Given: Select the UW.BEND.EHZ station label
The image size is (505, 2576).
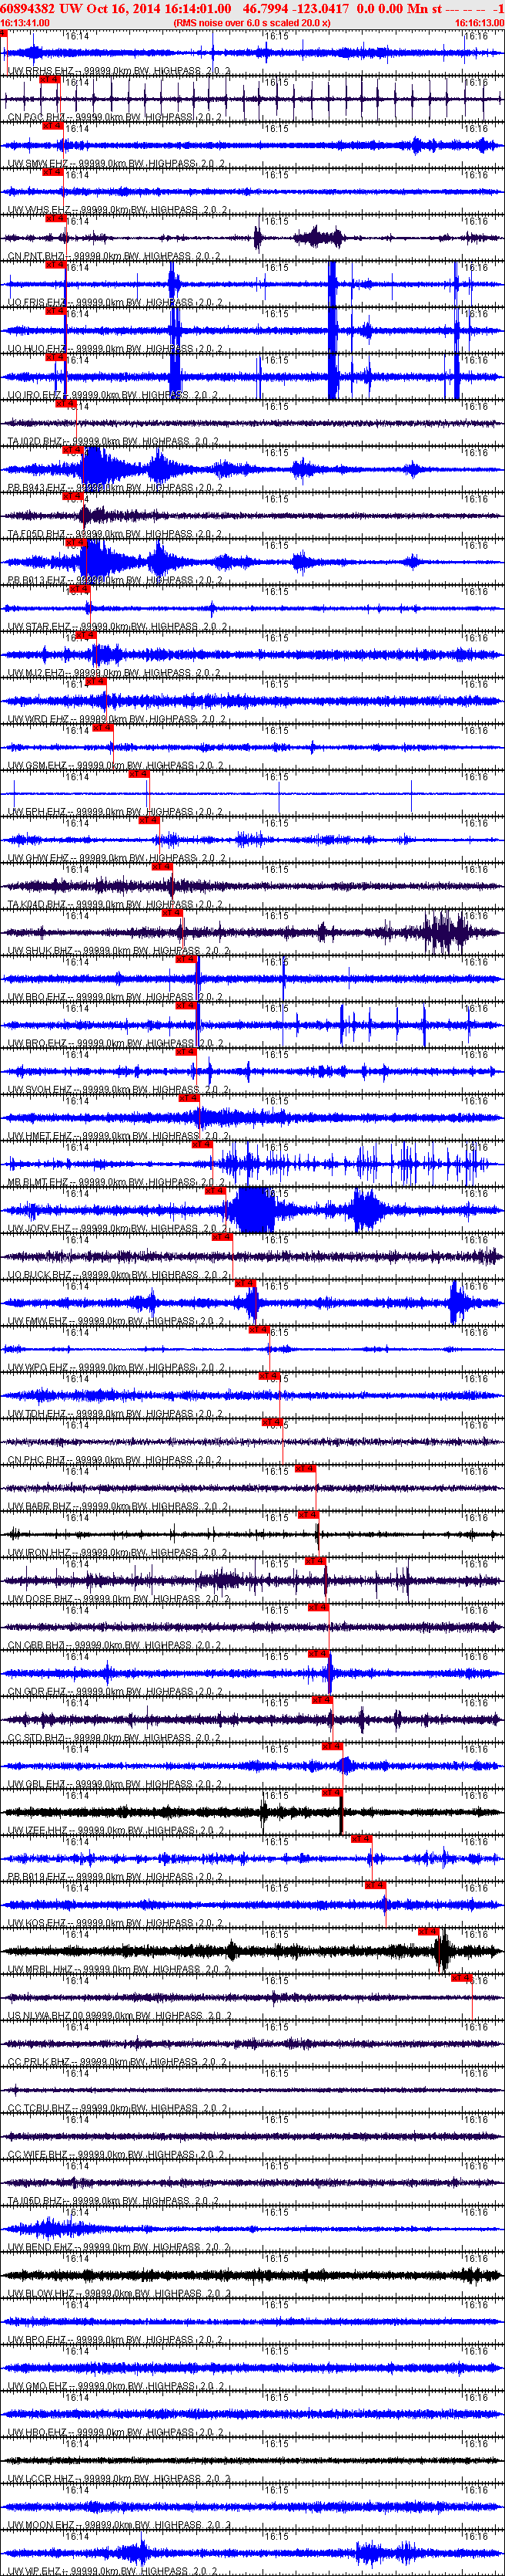Looking at the screenshot, I should (41, 2248).
